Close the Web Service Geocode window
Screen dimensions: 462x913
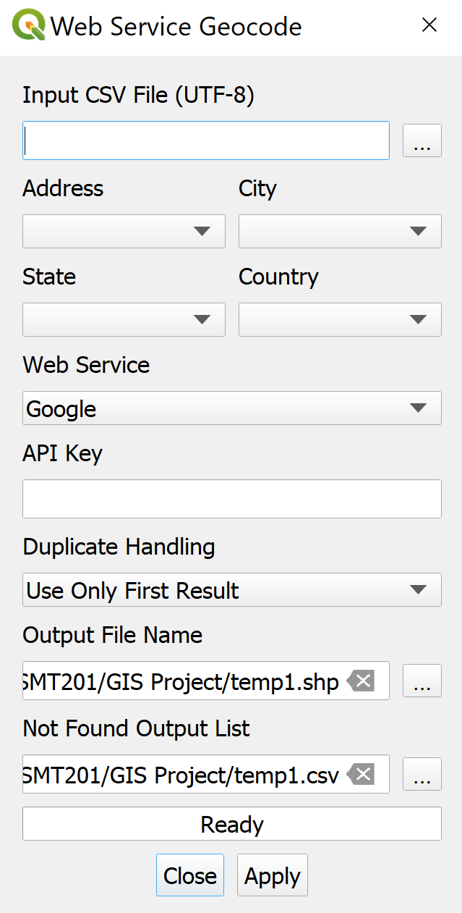click(429, 26)
